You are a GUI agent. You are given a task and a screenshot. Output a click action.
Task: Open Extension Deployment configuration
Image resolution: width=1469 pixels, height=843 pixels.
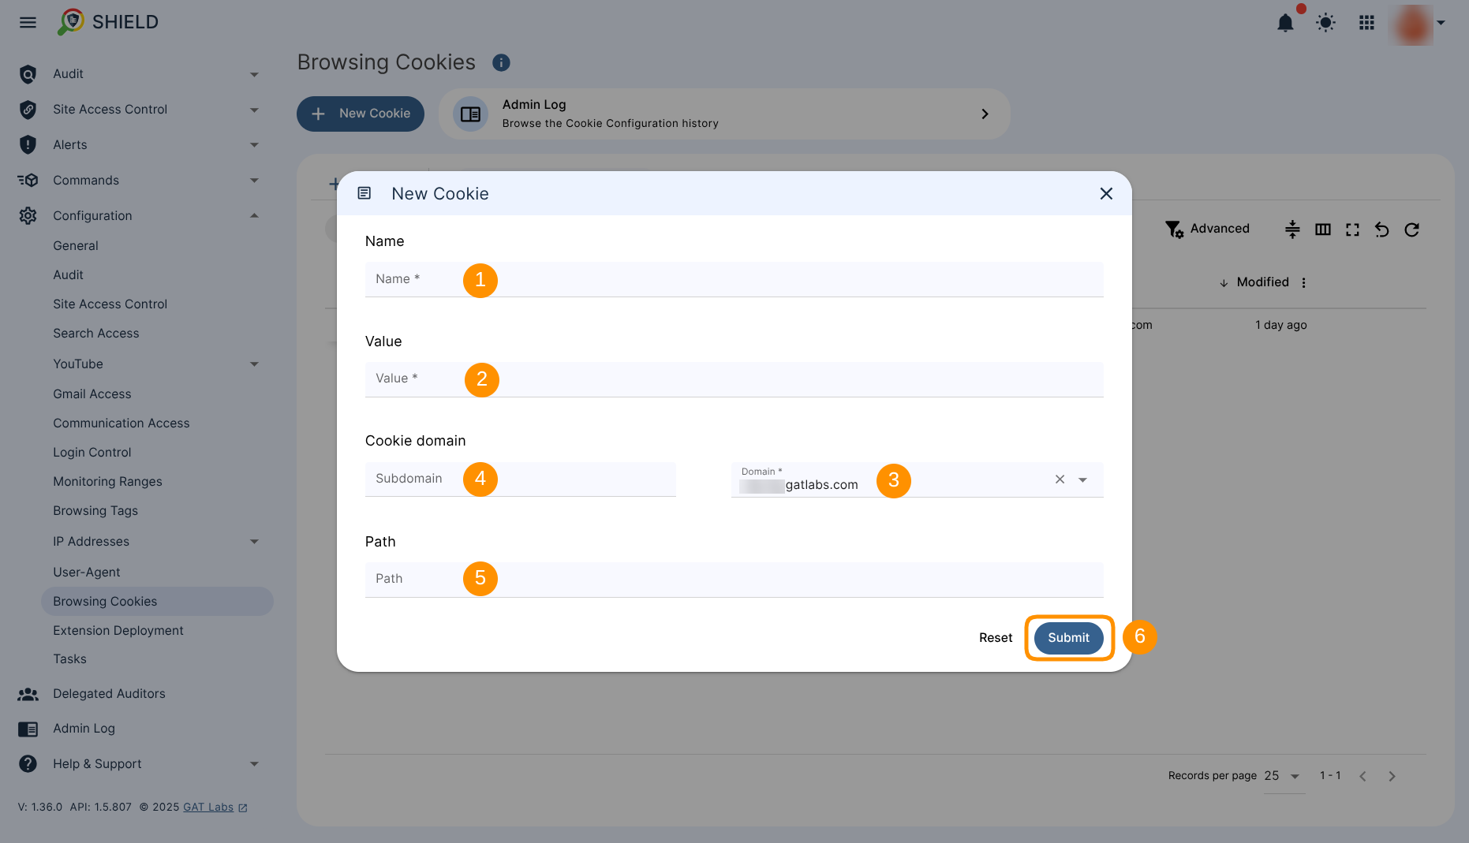pos(118,631)
